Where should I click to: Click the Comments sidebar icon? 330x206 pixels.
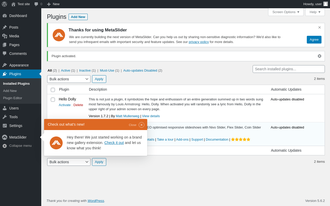click(5, 54)
